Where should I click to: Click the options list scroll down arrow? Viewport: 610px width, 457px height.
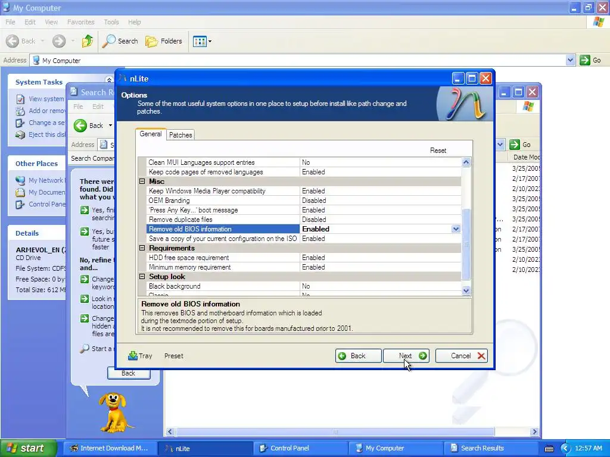tap(466, 290)
